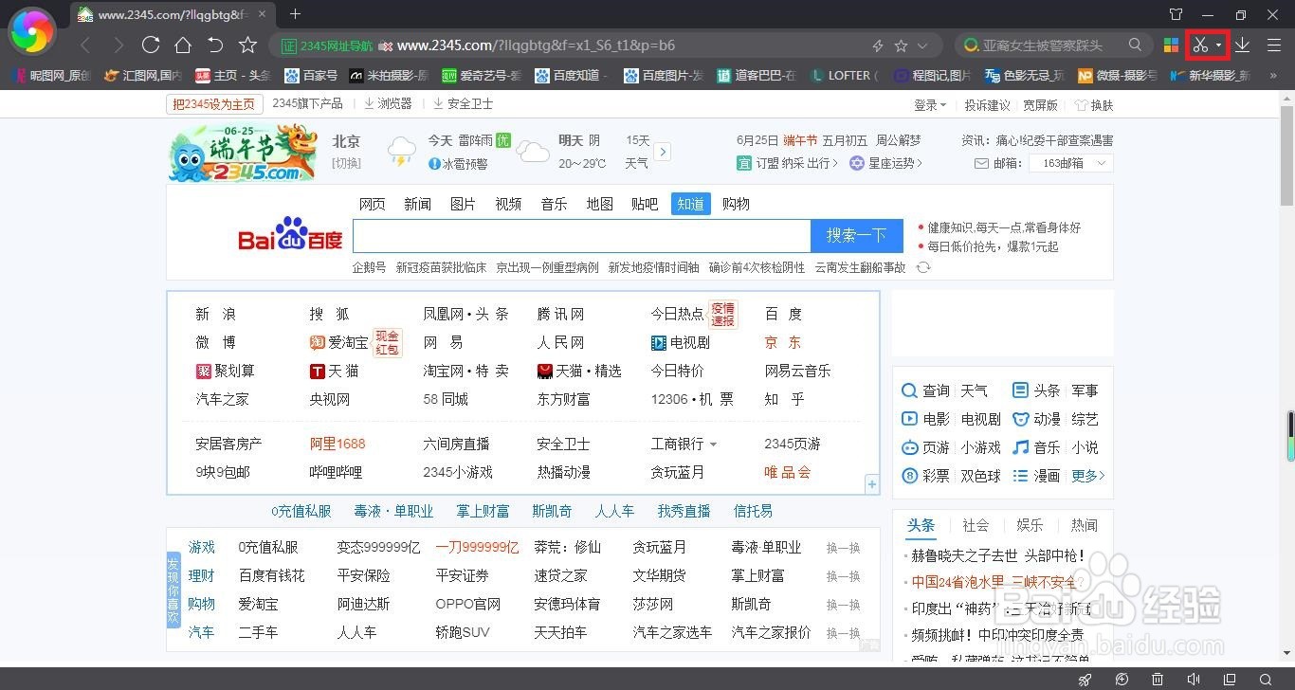1295x690 pixels.
Task: Click the forward navigation arrow
Action: click(x=118, y=45)
